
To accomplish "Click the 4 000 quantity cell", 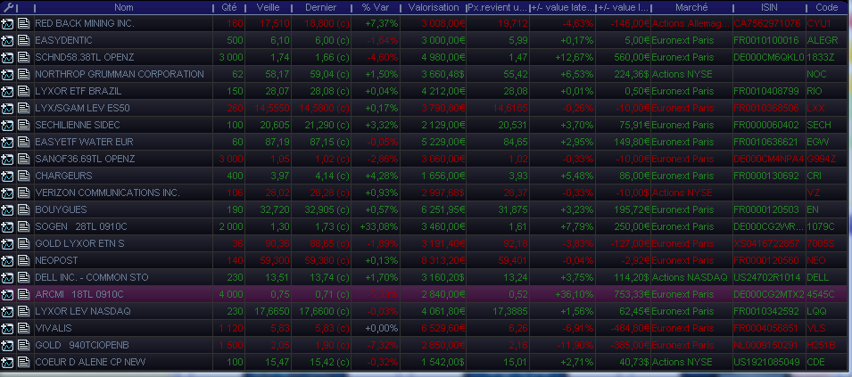I will [x=229, y=294].
